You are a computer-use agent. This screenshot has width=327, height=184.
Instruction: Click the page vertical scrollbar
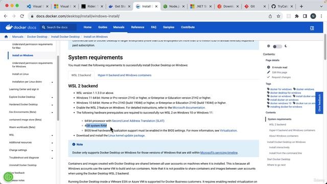(x=325, y=47)
